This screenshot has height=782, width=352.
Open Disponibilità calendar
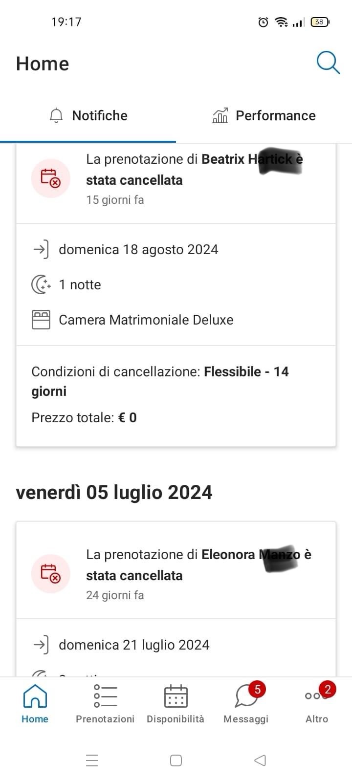pyautogui.click(x=176, y=704)
